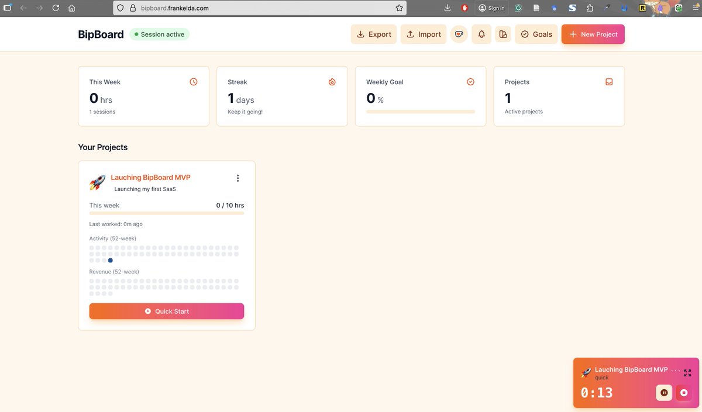Click the highlighted blue activity dot
Viewport: 702px width, 412px height.
110,260
